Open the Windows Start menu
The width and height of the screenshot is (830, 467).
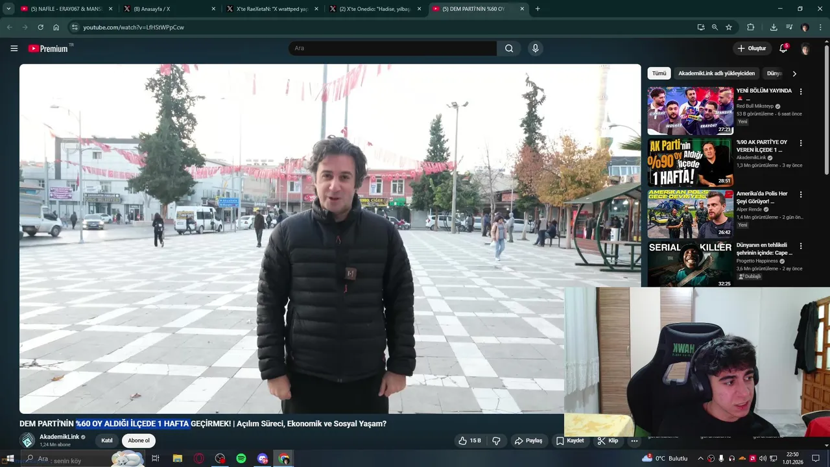click(10, 459)
